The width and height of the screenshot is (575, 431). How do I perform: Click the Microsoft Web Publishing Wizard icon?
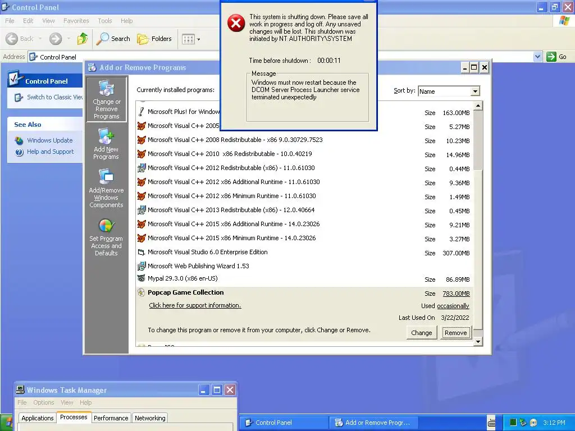click(141, 266)
